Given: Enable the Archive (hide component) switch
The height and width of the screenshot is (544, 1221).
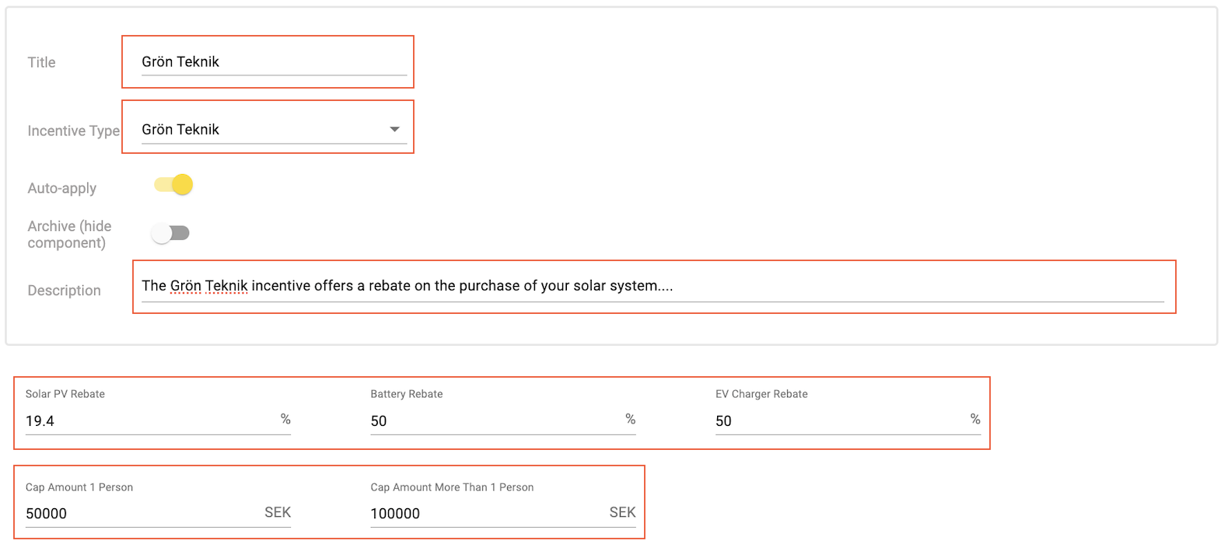Looking at the screenshot, I should coord(171,233).
